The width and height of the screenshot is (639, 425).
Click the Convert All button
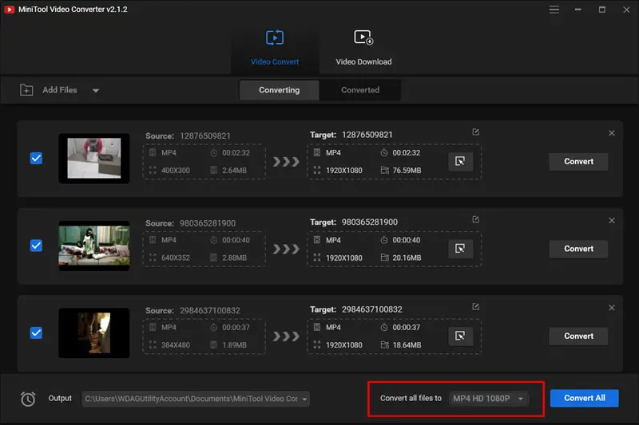584,398
